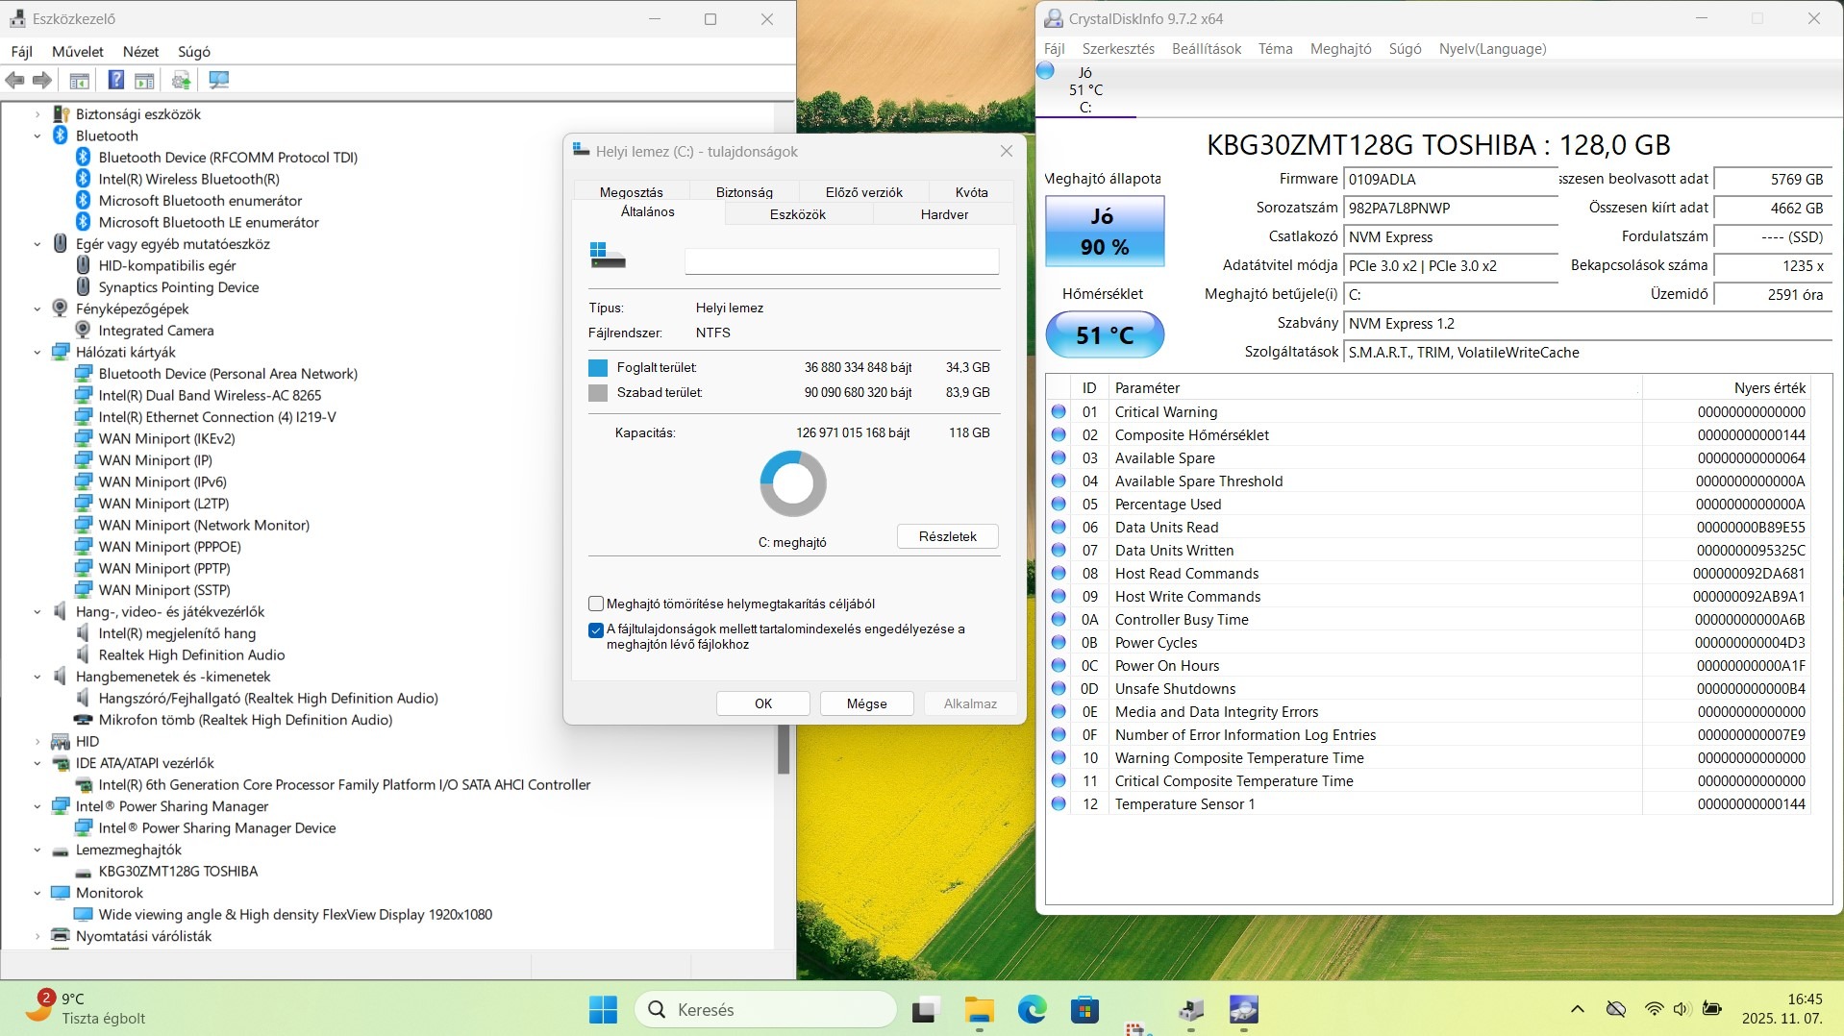
Task: Click the gray Szabad terület color square
Action: pyautogui.click(x=598, y=393)
